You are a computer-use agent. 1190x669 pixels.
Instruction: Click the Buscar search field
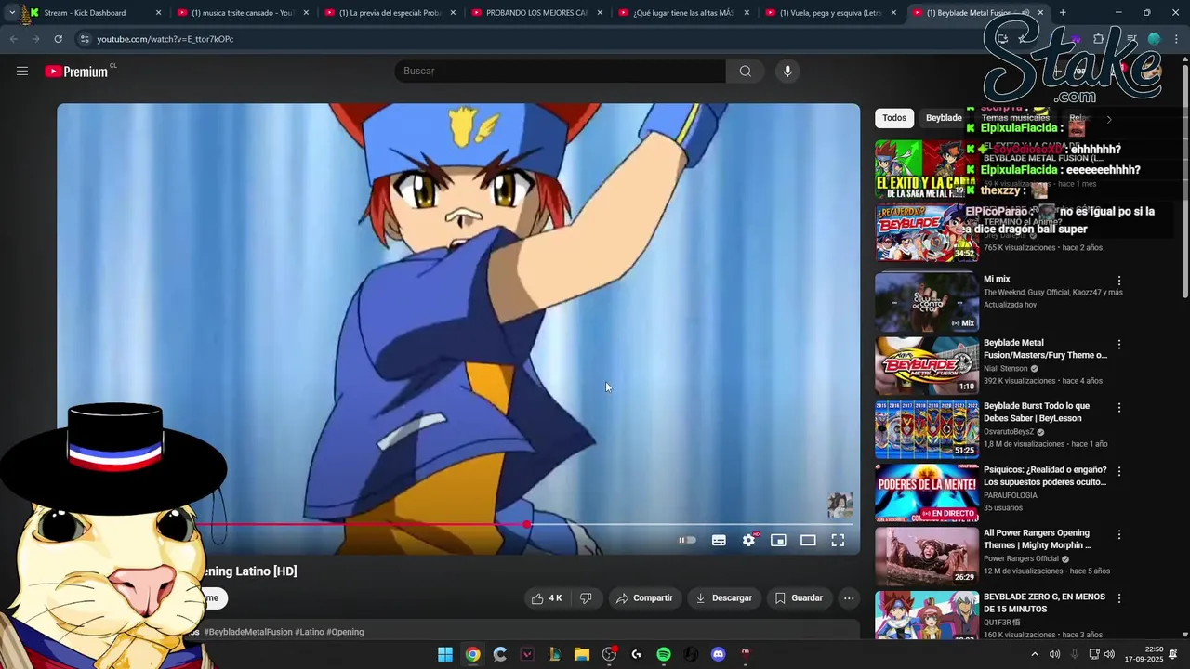561,72
